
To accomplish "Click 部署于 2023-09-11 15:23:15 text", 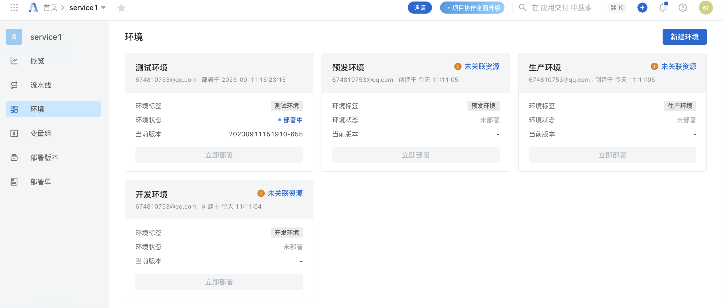I will pos(244,80).
